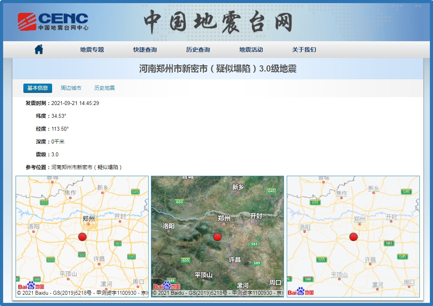Click the CENC logo in the header
Screen dimensions: 433x306
53,21
